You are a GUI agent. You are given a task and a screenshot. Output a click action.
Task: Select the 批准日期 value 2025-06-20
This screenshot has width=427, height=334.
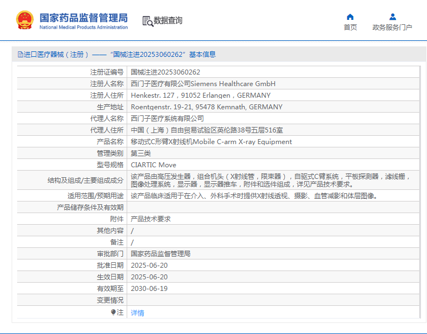[x=149, y=266]
